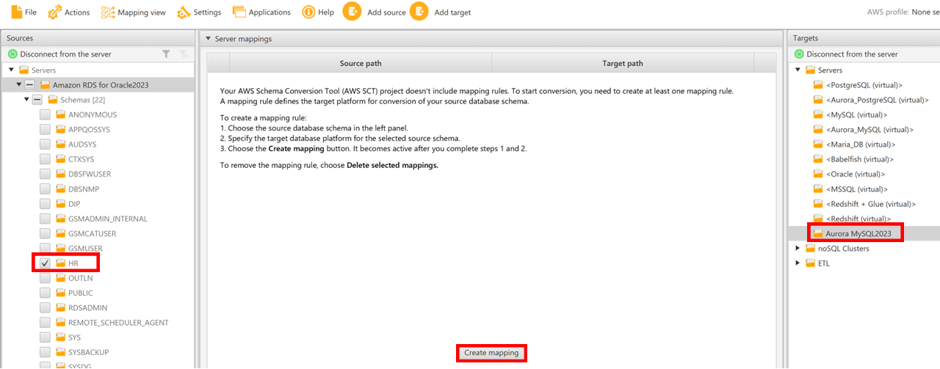Click the Source path column header
The image size is (940, 369).
tap(361, 63)
